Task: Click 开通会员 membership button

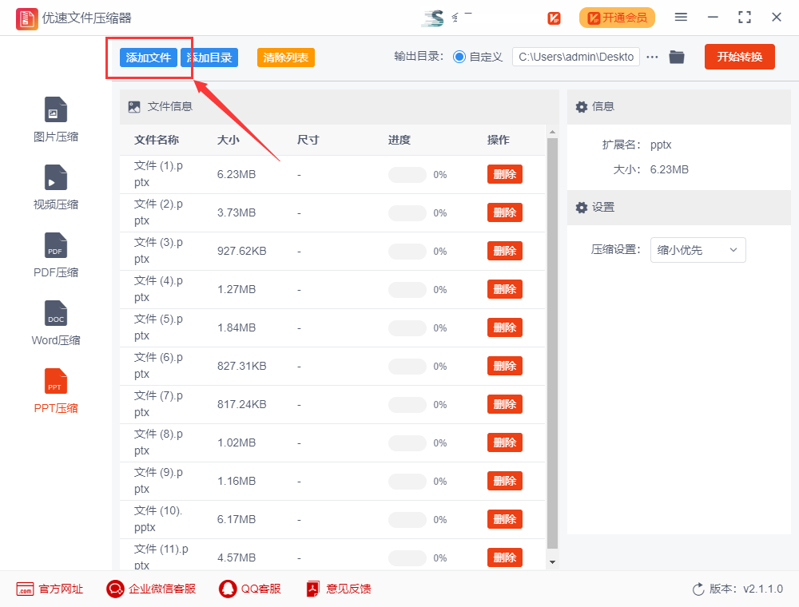Action: click(x=617, y=18)
